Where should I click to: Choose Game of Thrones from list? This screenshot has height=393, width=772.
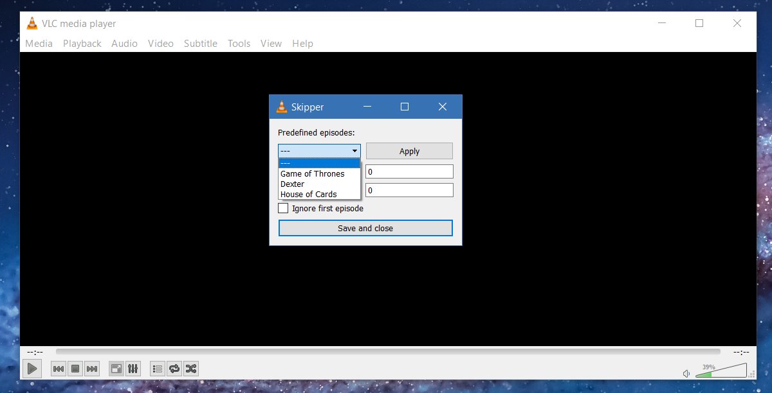click(319, 173)
